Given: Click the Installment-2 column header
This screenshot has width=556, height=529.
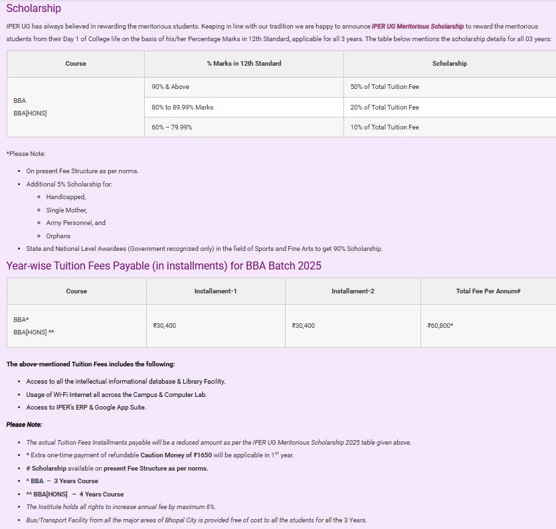Looking at the screenshot, I should tap(353, 291).
